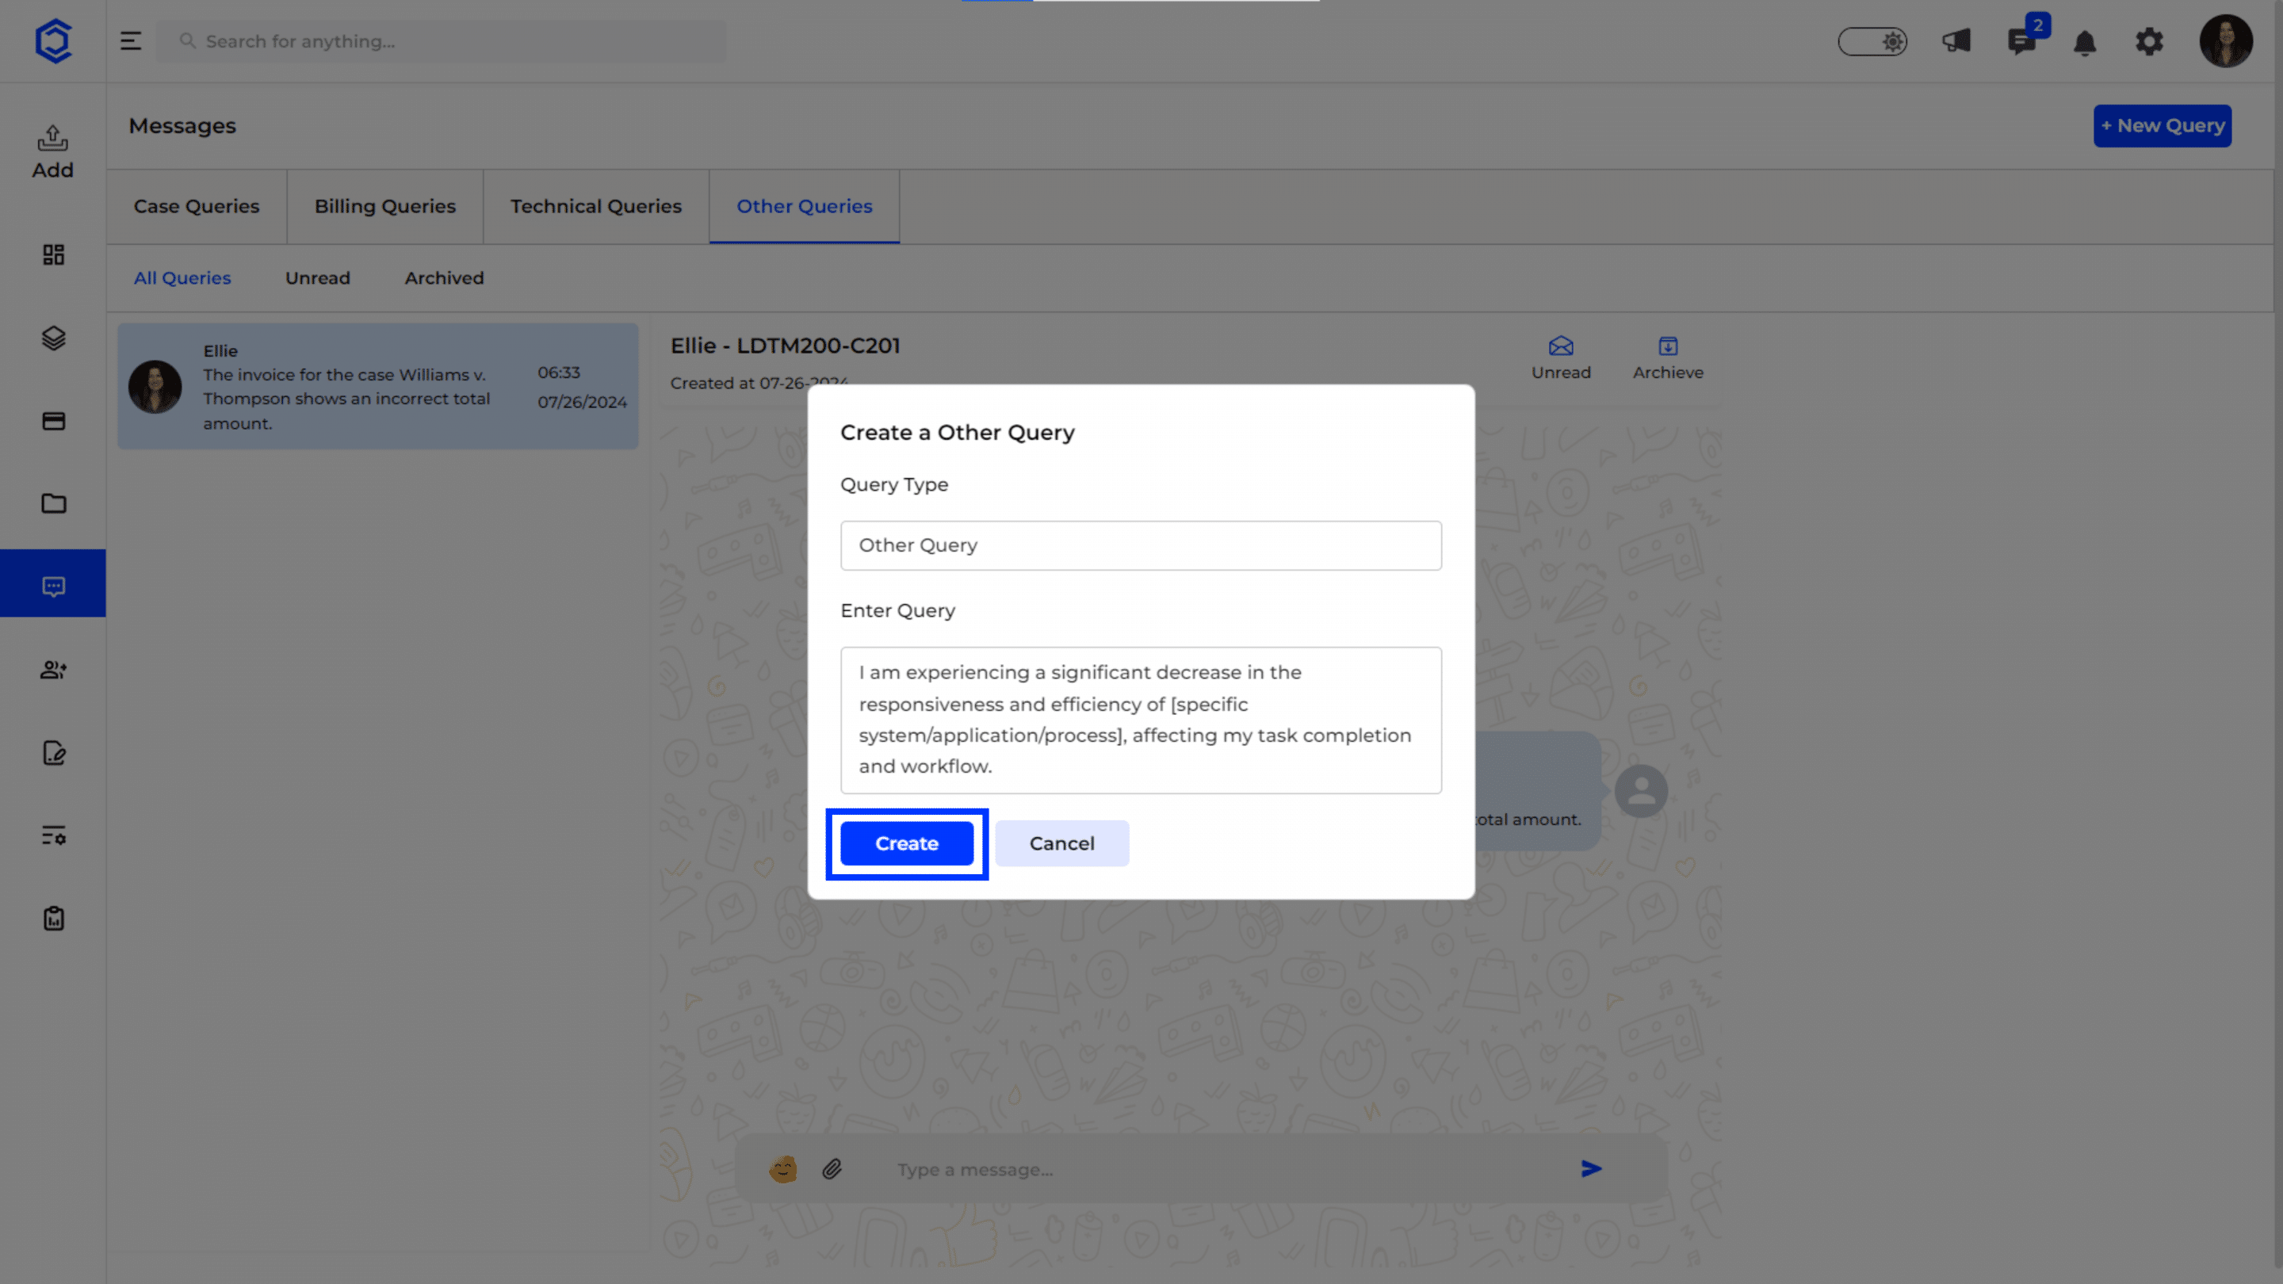Mark conversation as Unread

tap(1561, 358)
